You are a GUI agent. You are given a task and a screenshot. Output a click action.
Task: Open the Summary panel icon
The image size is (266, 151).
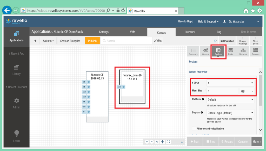(193, 51)
